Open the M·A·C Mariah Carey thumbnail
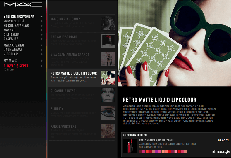 click(x=108, y=23)
